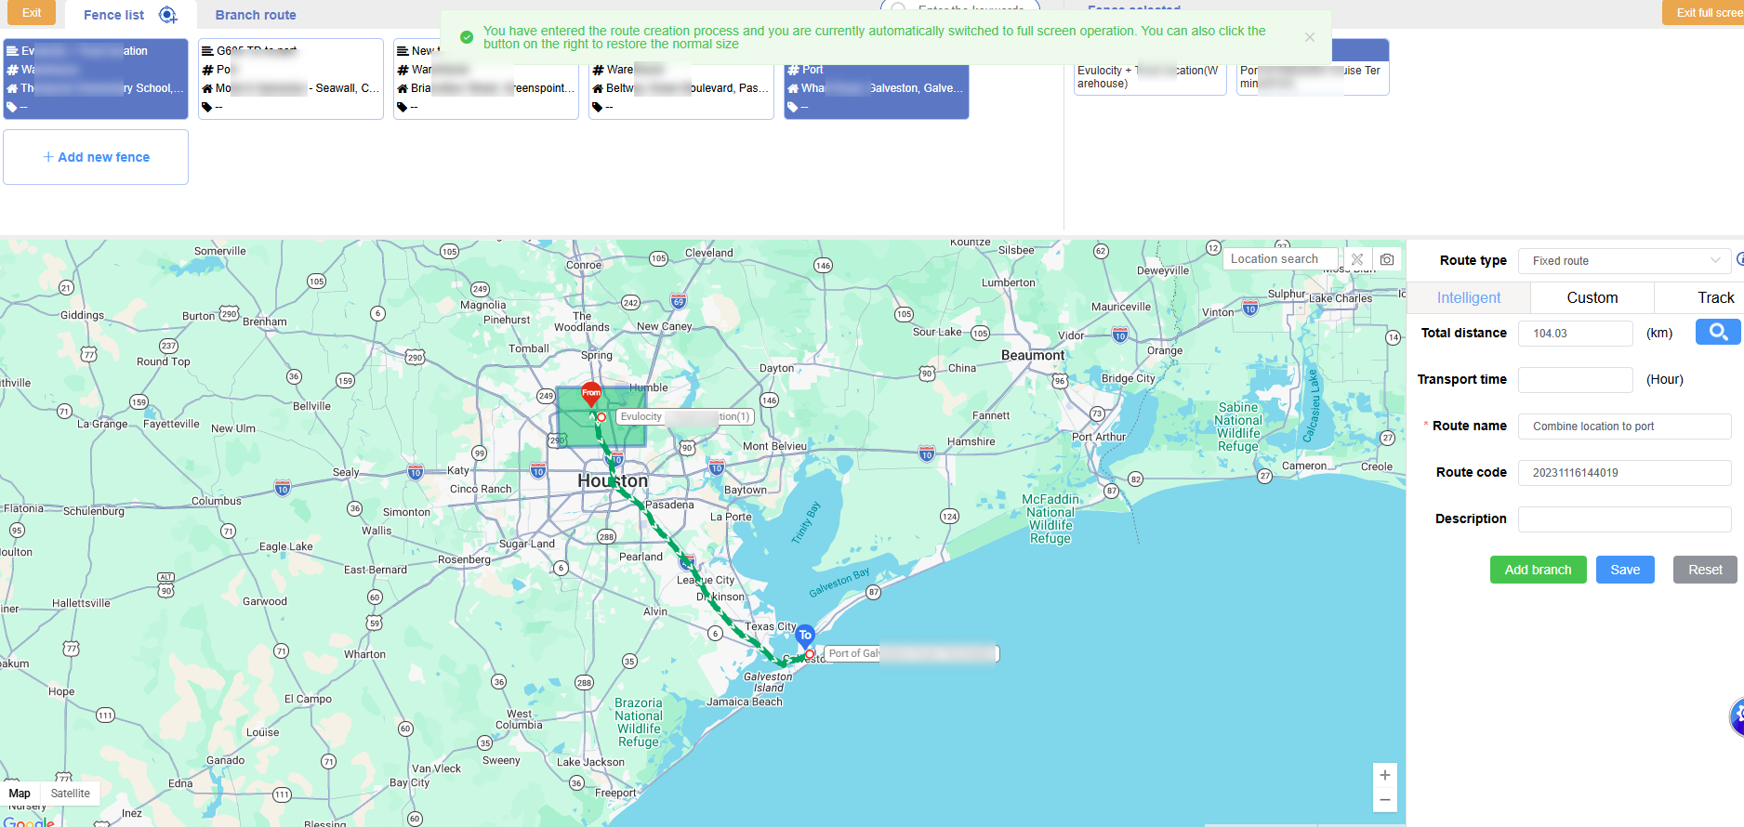Image resolution: width=1744 pixels, height=827 pixels.
Task: Click the Location search box on the map
Action: pyautogui.click(x=1280, y=259)
